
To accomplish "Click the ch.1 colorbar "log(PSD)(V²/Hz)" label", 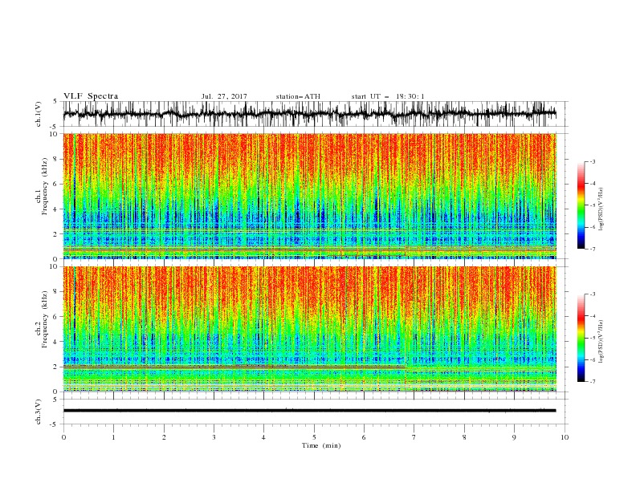I will click(x=601, y=209).
